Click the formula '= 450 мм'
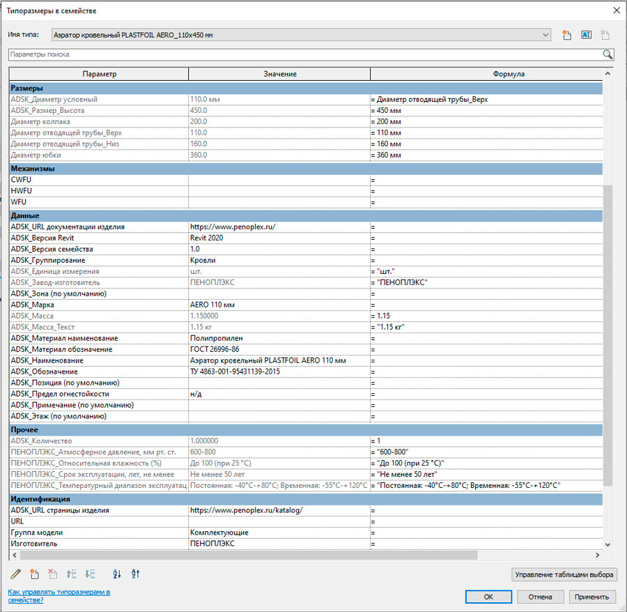The height and width of the screenshot is (612, 627). [486, 110]
